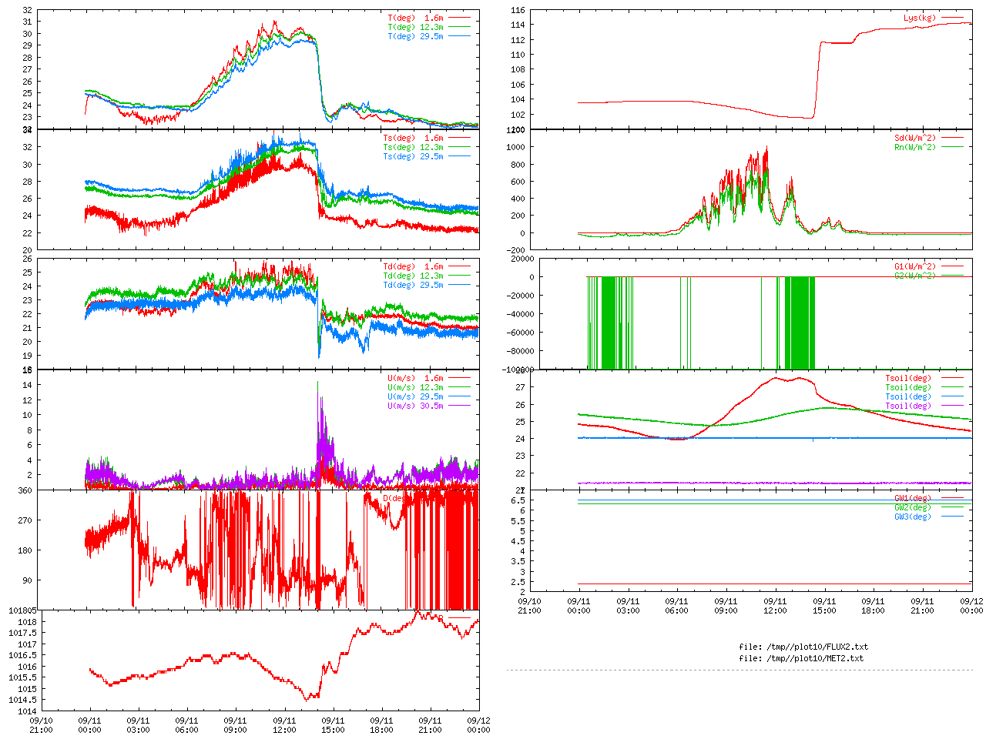The image size is (986, 739).
Task: Pick the Td(deg) 12.3m legend label
Action: pyautogui.click(x=414, y=276)
